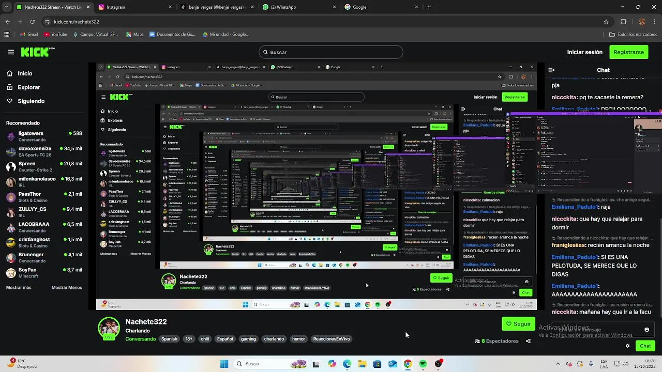Open davooxeneize recommended channel
This screenshot has height=372, width=662.
click(44, 151)
